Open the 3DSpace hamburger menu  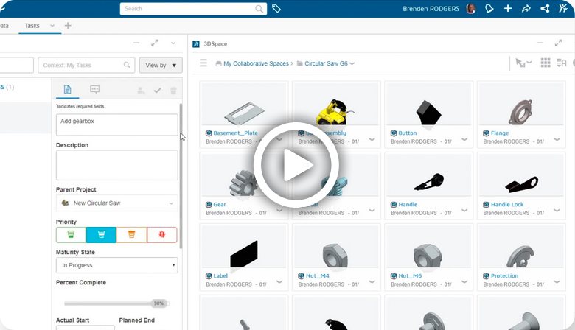point(203,63)
